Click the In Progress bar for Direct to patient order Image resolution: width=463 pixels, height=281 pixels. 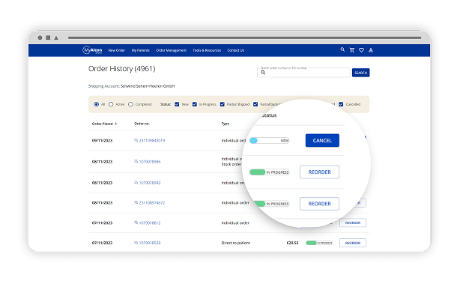point(319,243)
